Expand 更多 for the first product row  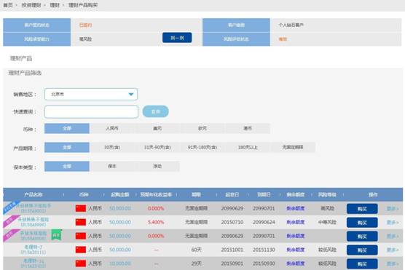point(393,209)
